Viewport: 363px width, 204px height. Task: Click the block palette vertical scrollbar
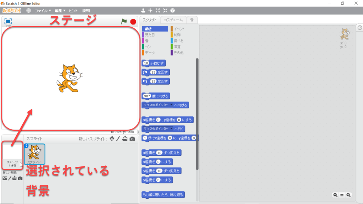pyautogui.click(x=197, y=114)
